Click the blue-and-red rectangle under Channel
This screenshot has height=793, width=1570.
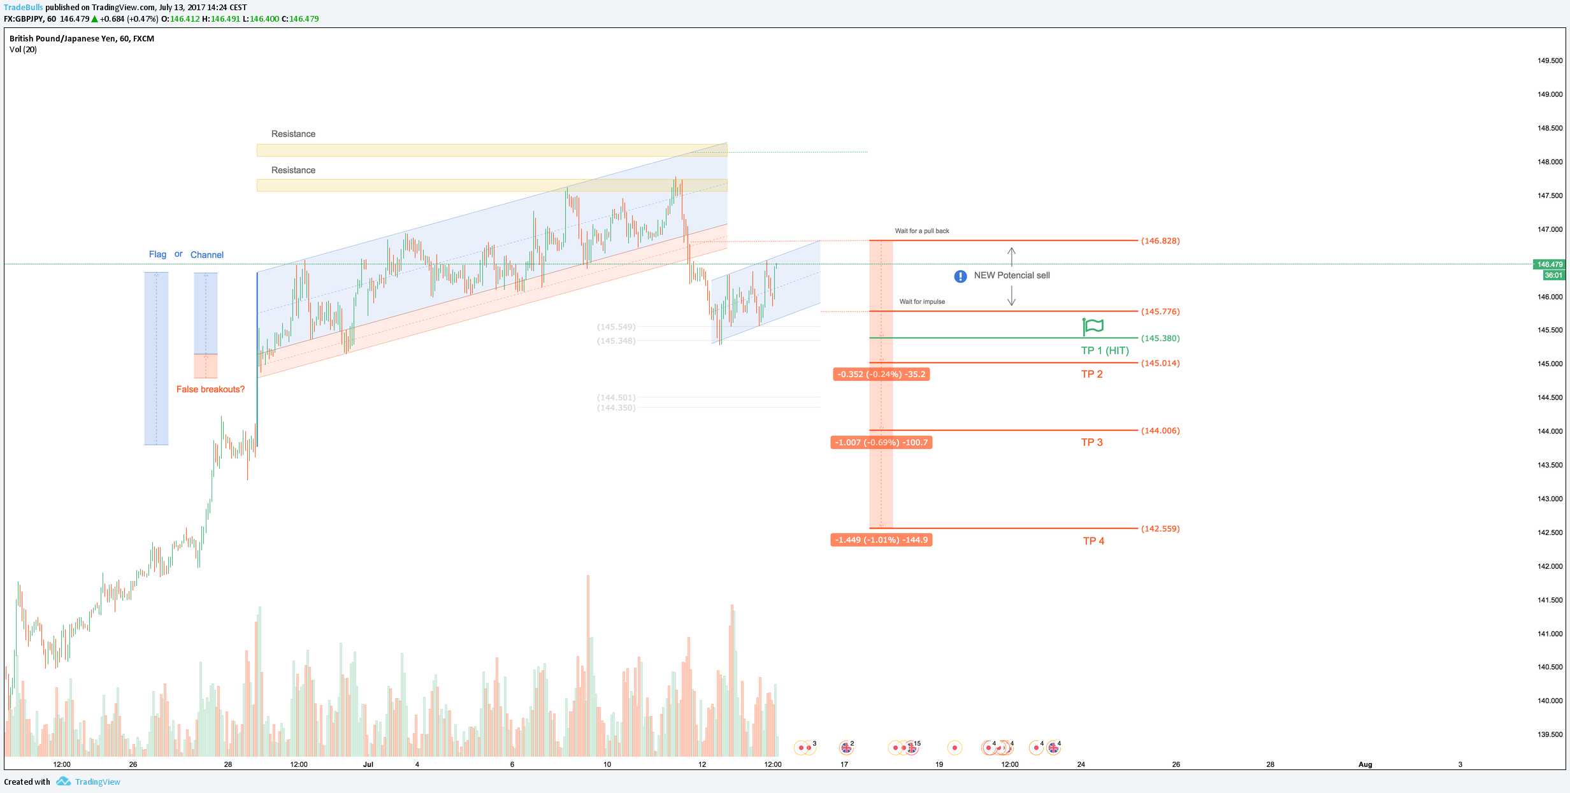tap(206, 325)
